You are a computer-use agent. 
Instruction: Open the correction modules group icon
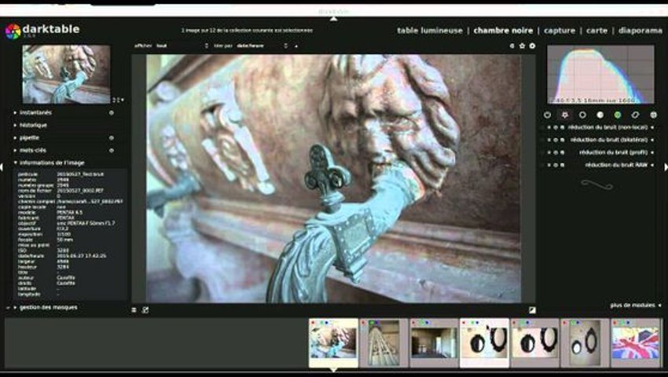pos(635,115)
